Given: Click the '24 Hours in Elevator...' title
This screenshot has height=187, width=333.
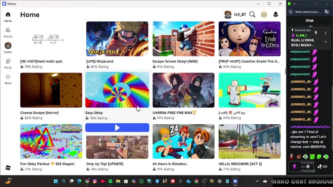Looking at the screenshot, I should pyautogui.click(x=170, y=164).
